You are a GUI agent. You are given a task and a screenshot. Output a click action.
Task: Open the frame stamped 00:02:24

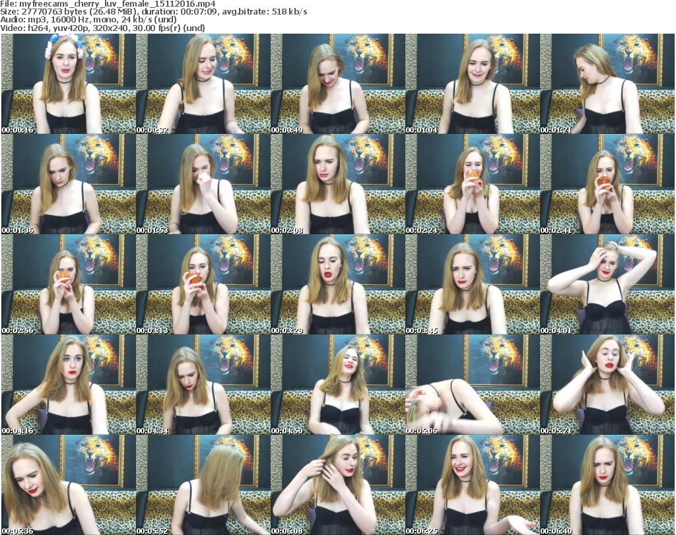click(472, 184)
